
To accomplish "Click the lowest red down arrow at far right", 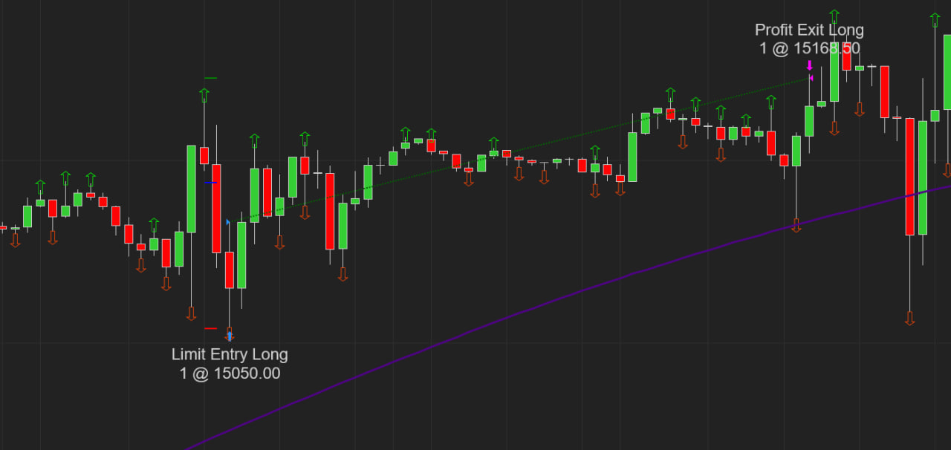I will click(909, 318).
